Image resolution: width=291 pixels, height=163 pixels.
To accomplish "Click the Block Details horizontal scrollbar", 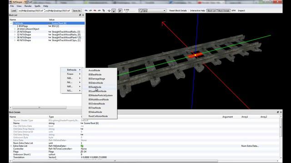I will click(115, 161).
